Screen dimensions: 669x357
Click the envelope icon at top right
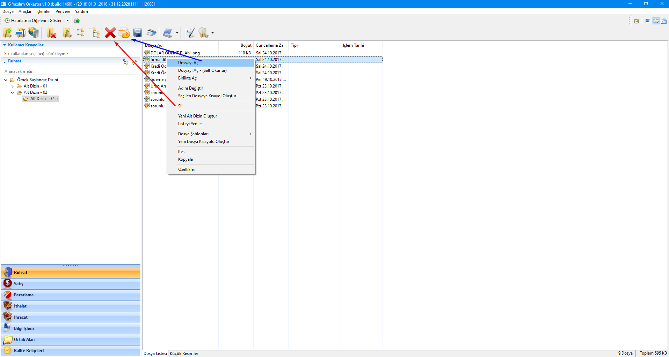tap(663, 21)
